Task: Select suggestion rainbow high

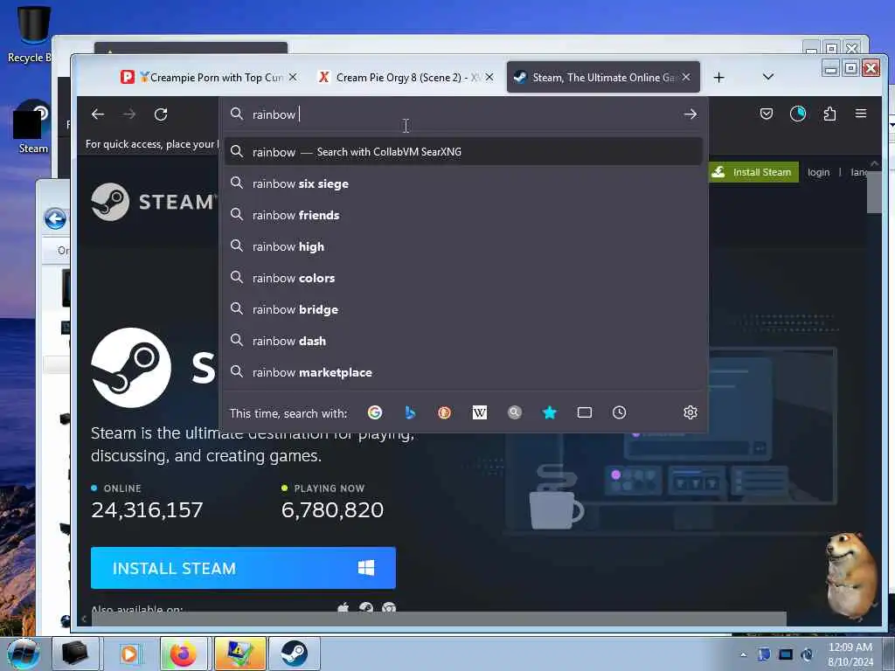Action: tap(463, 246)
